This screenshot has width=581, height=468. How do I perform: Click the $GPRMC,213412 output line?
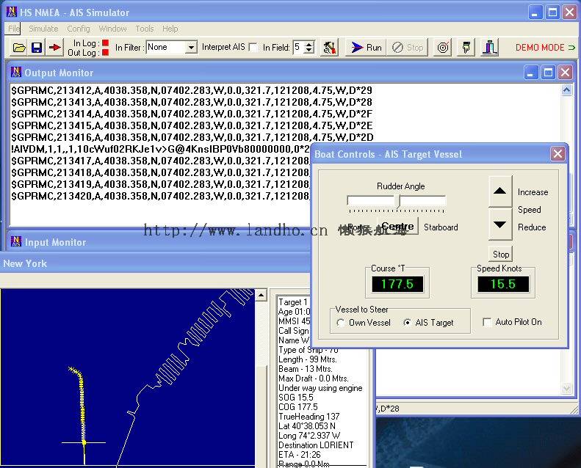pyautogui.click(x=192, y=90)
